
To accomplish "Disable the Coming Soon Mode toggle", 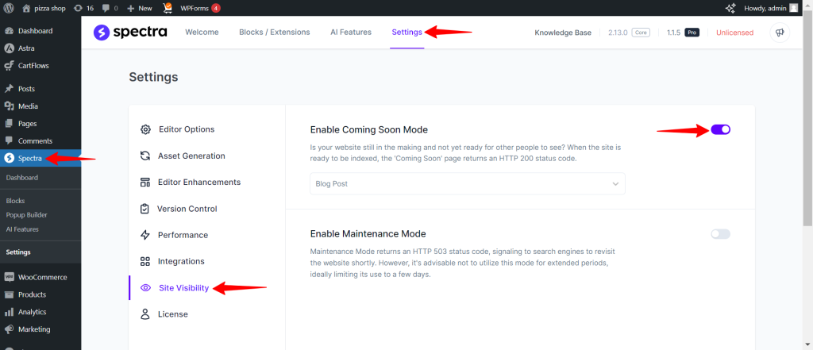I will click(721, 129).
